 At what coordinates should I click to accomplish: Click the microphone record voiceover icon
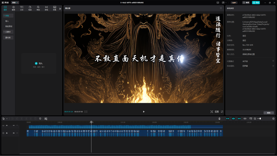[219, 119]
